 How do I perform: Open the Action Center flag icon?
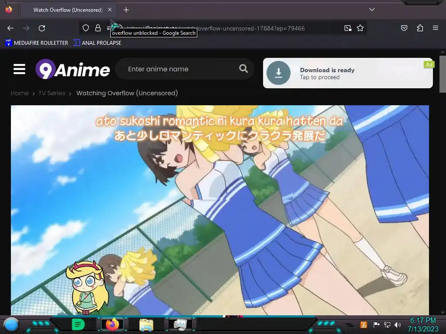point(376,324)
